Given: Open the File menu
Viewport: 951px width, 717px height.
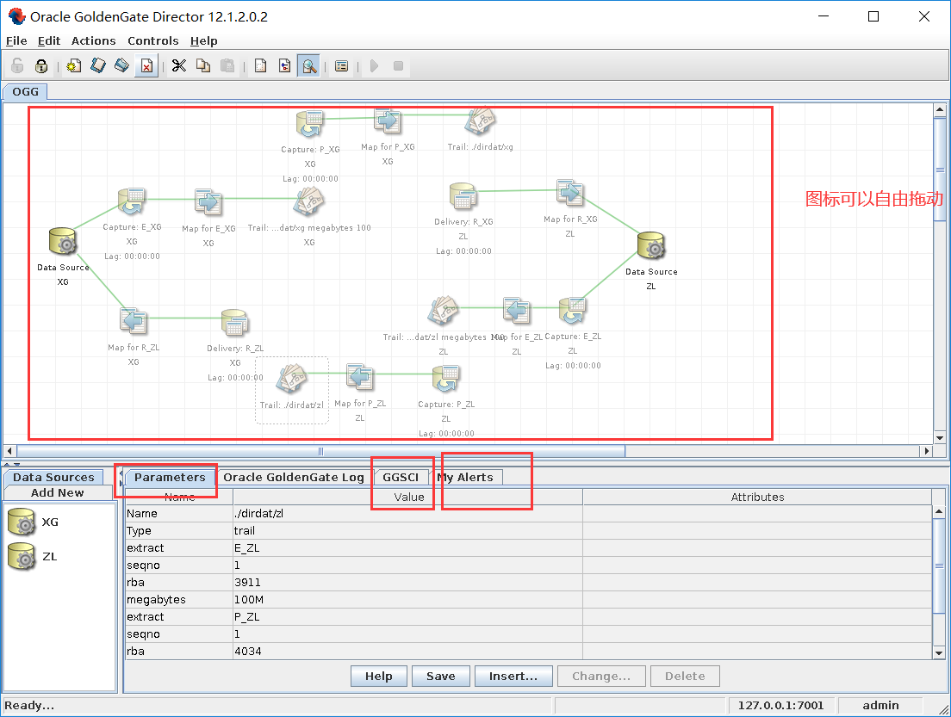Looking at the screenshot, I should click(16, 40).
